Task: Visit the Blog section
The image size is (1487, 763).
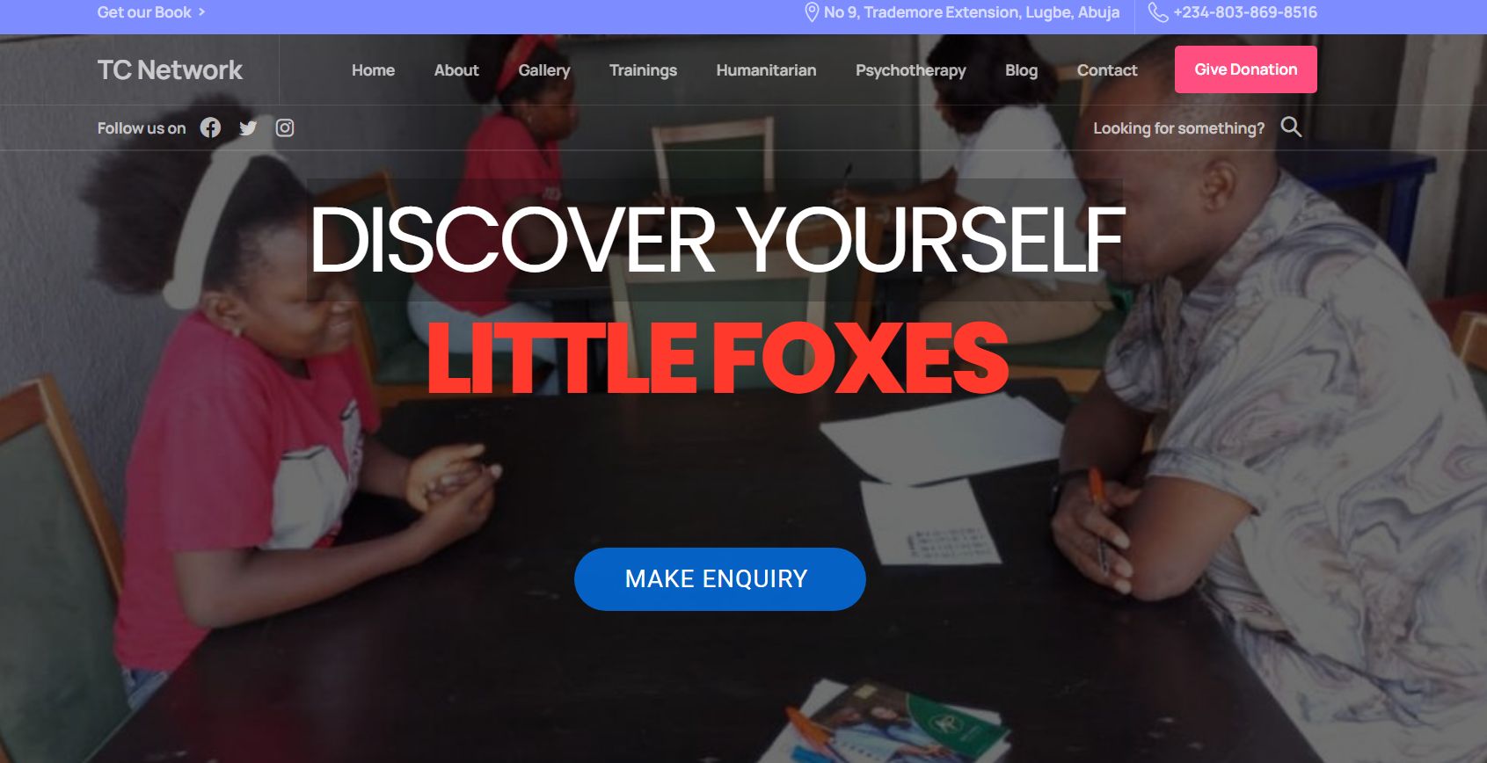Action: [1021, 70]
